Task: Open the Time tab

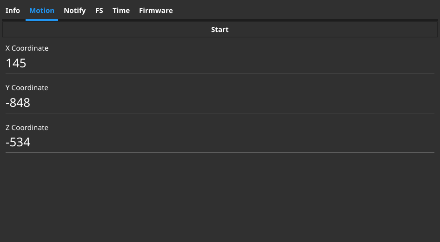Action: click(x=121, y=10)
